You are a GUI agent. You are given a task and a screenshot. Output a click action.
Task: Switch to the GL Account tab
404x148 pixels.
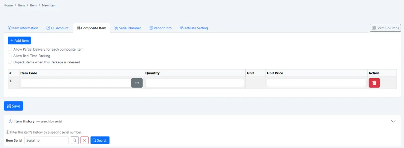point(57,28)
